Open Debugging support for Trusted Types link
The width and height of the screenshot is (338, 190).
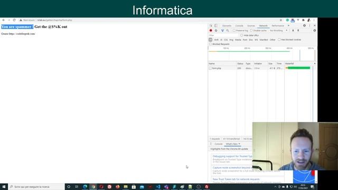(x=232, y=156)
